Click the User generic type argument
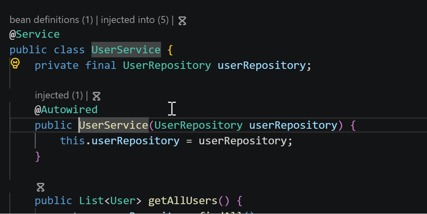 click(x=123, y=201)
